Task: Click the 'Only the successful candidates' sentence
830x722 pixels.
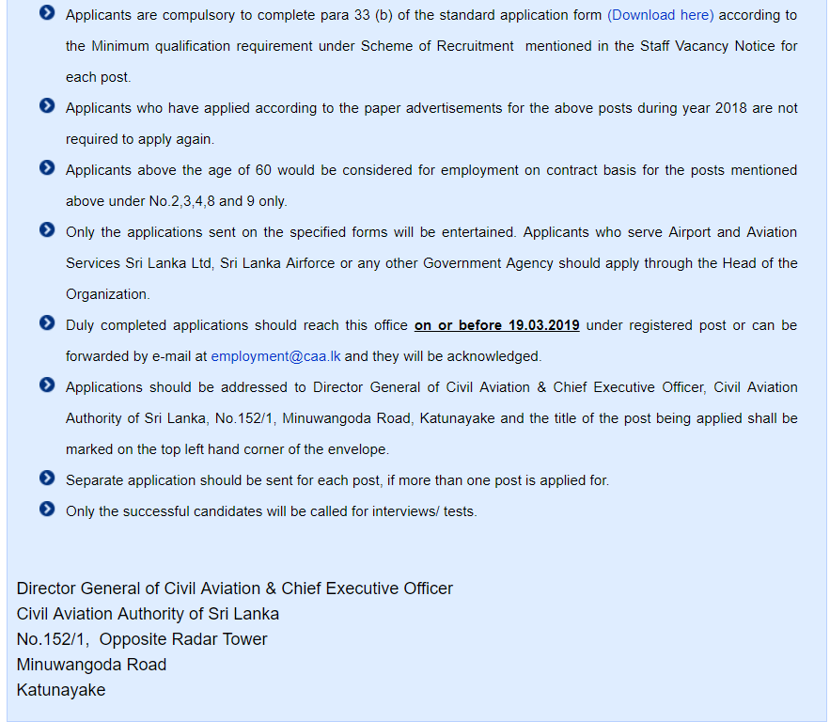Action: click(x=271, y=511)
